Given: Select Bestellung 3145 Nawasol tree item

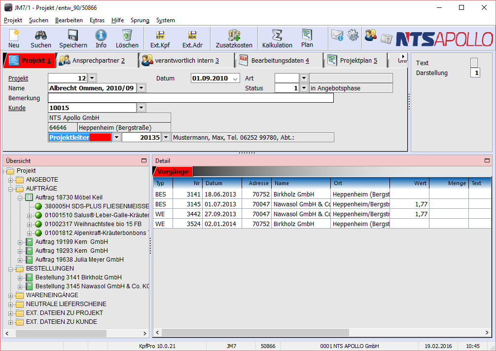Looking at the screenshot, I should [92, 286].
